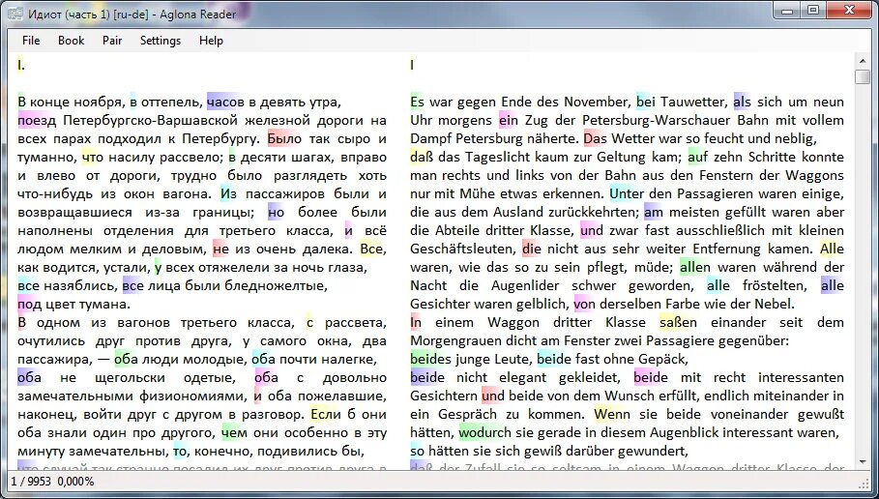Click the green-highlighted word 'Es' in German text

click(418, 103)
